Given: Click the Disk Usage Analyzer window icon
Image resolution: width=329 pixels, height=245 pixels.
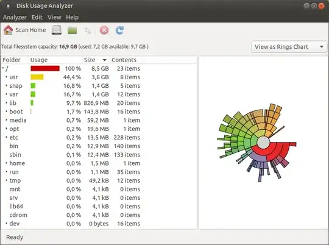Looking at the screenshot, I should tap(8, 6).
